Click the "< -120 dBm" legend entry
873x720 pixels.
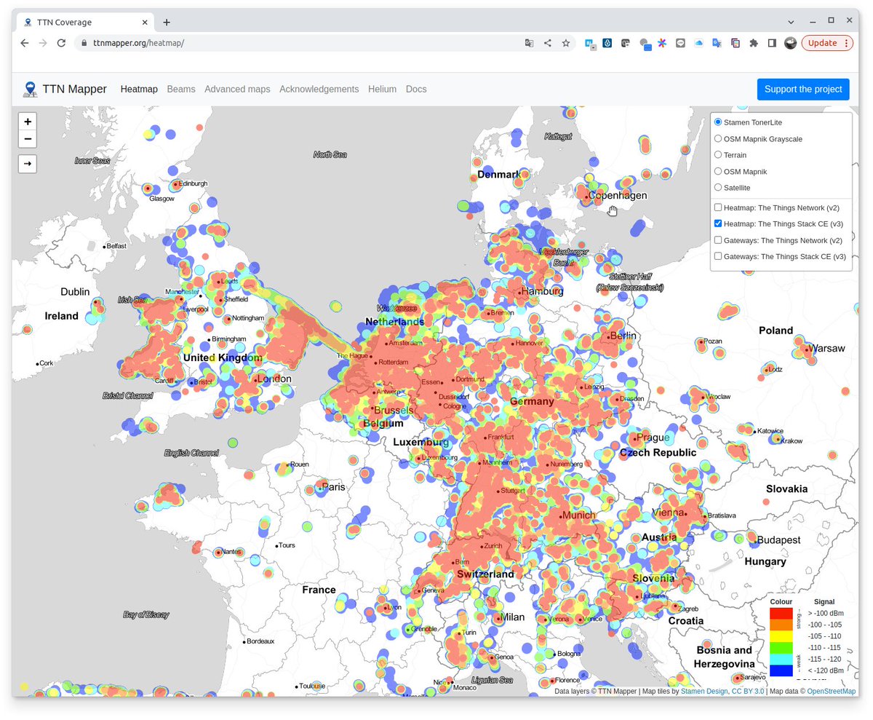tap(826, 670)
